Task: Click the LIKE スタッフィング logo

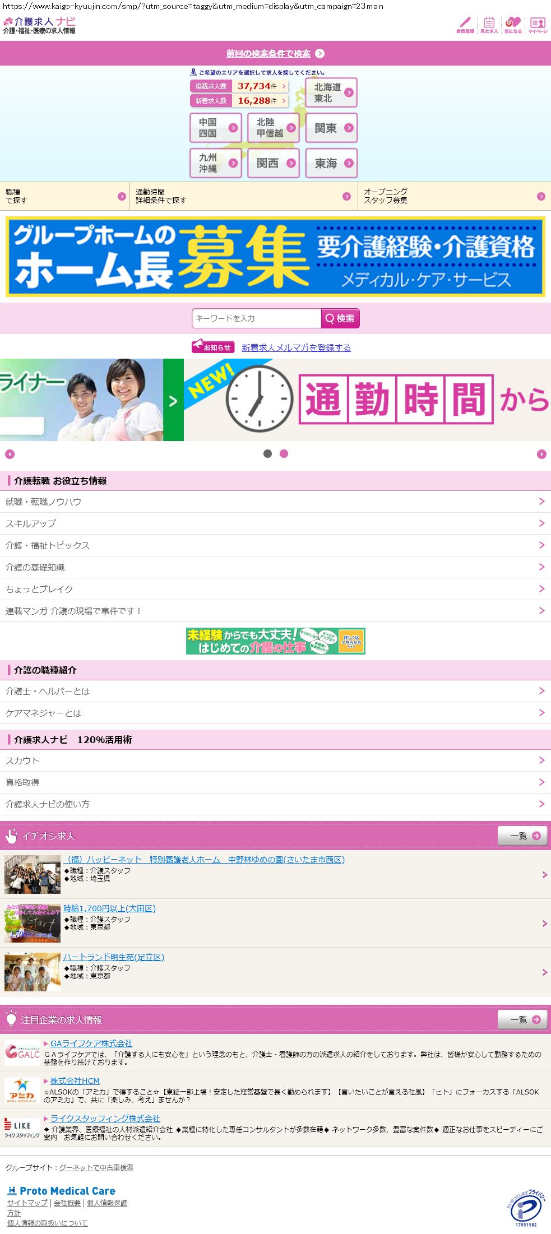Action: tap(22, 1128)
